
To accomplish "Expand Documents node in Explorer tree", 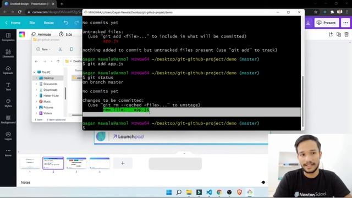I will click(36, 84).
